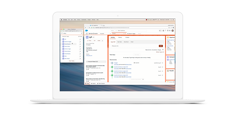This screenshot has height=123, width=236.
Task: Expand the Lyft row in History recent tabs
Action: click(61, 39)
